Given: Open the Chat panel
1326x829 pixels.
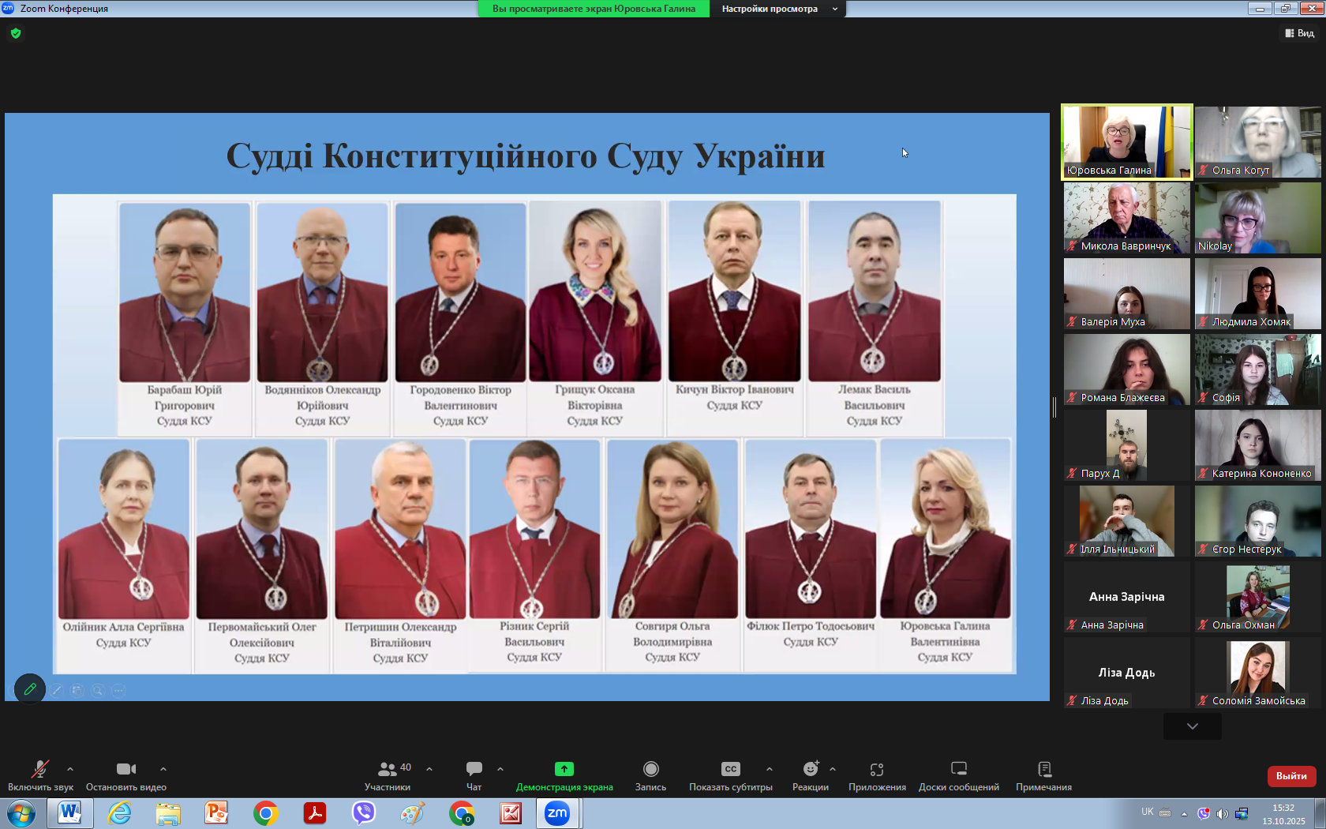Looking at the screenshot, I should tap(474, 769).
